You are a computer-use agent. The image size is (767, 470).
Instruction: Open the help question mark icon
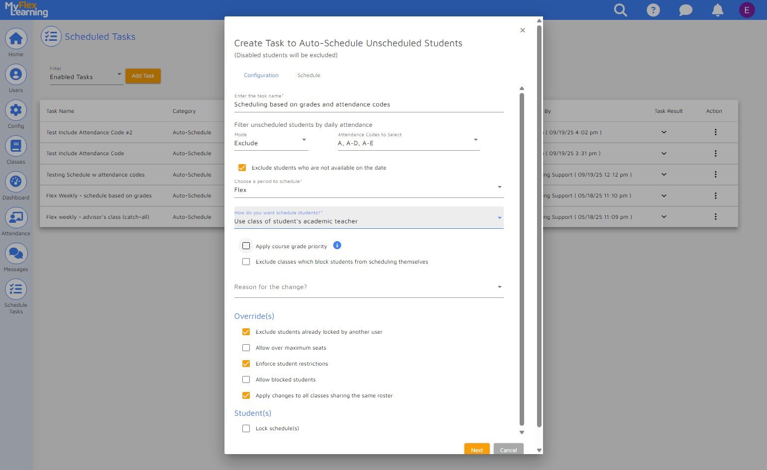tap(653, 10)
